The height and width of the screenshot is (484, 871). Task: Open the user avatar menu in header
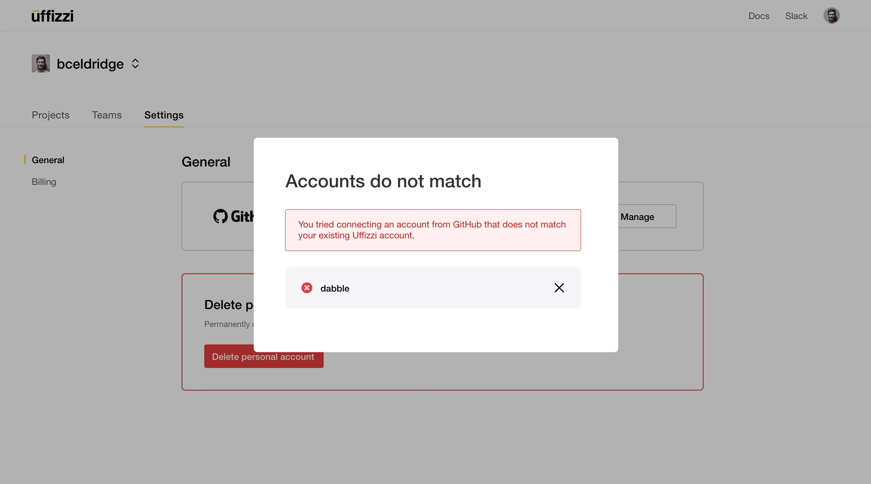coord(831,15)
